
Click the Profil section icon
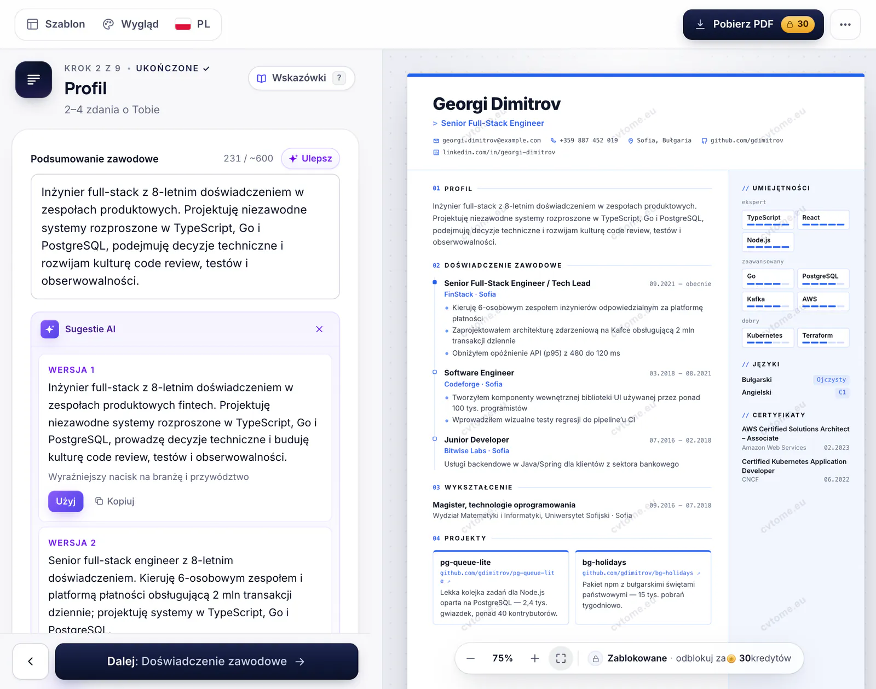coord(33,79)
